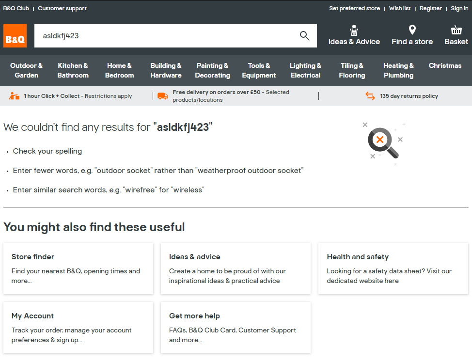Viewport: 472px width, 362px height.
Task: Open the Home & Bedroom menu
Action: point(120,70)
